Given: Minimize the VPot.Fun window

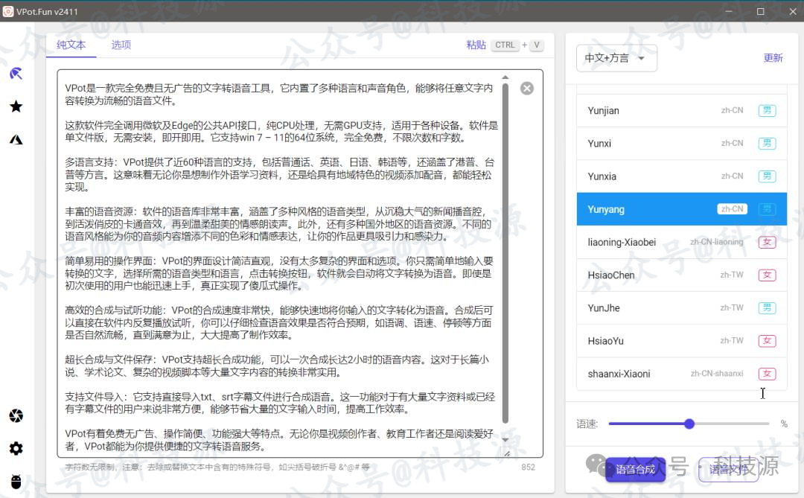Looking at the screenshot, I should click(728, 11).
